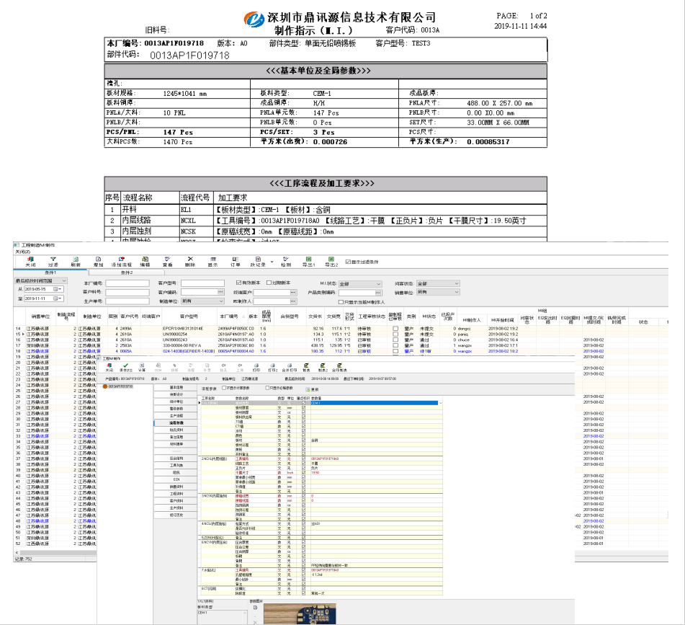Screen dimensions: 685x625
Task: Click the 显示 display icon
Action: tap(212, 260)
